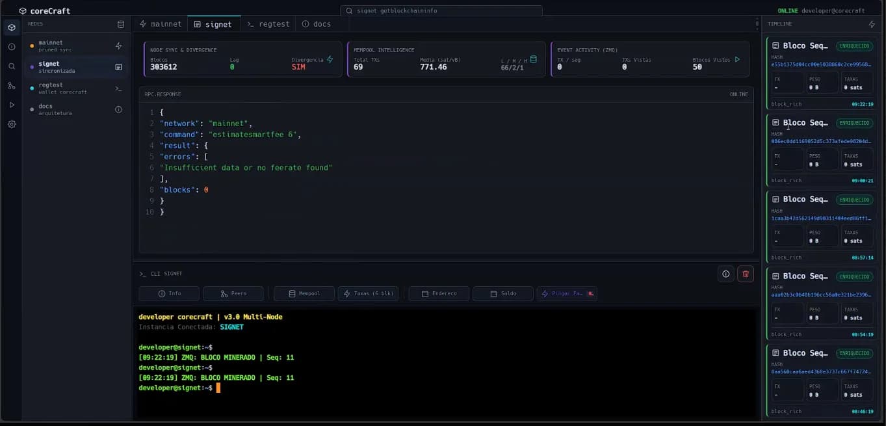
Task: Open the info circle icon in left sidebar
Action: click(x=12, y=47)
